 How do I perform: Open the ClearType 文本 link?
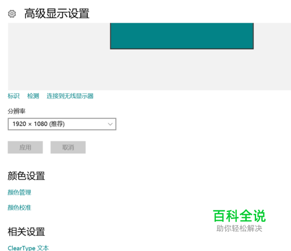29,248
